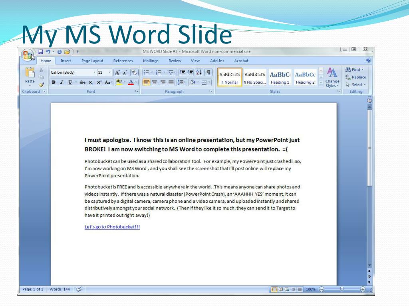Apply the red font color
The height and width of the screenshot is (306, 409).
[x=131, y=82]
